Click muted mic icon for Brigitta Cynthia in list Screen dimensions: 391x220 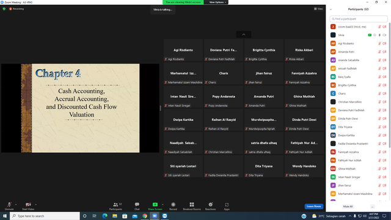(379, 86)
